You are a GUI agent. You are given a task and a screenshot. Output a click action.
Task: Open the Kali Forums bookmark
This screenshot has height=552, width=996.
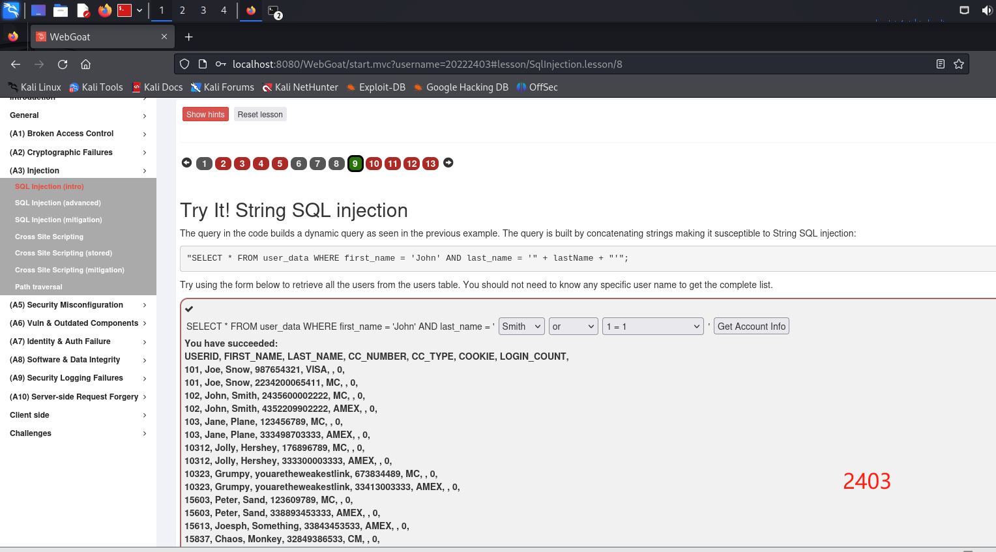[x=222, y=87]
